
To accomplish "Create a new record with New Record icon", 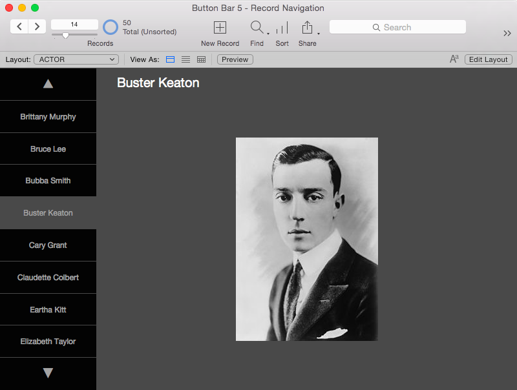I will (220, 28).
